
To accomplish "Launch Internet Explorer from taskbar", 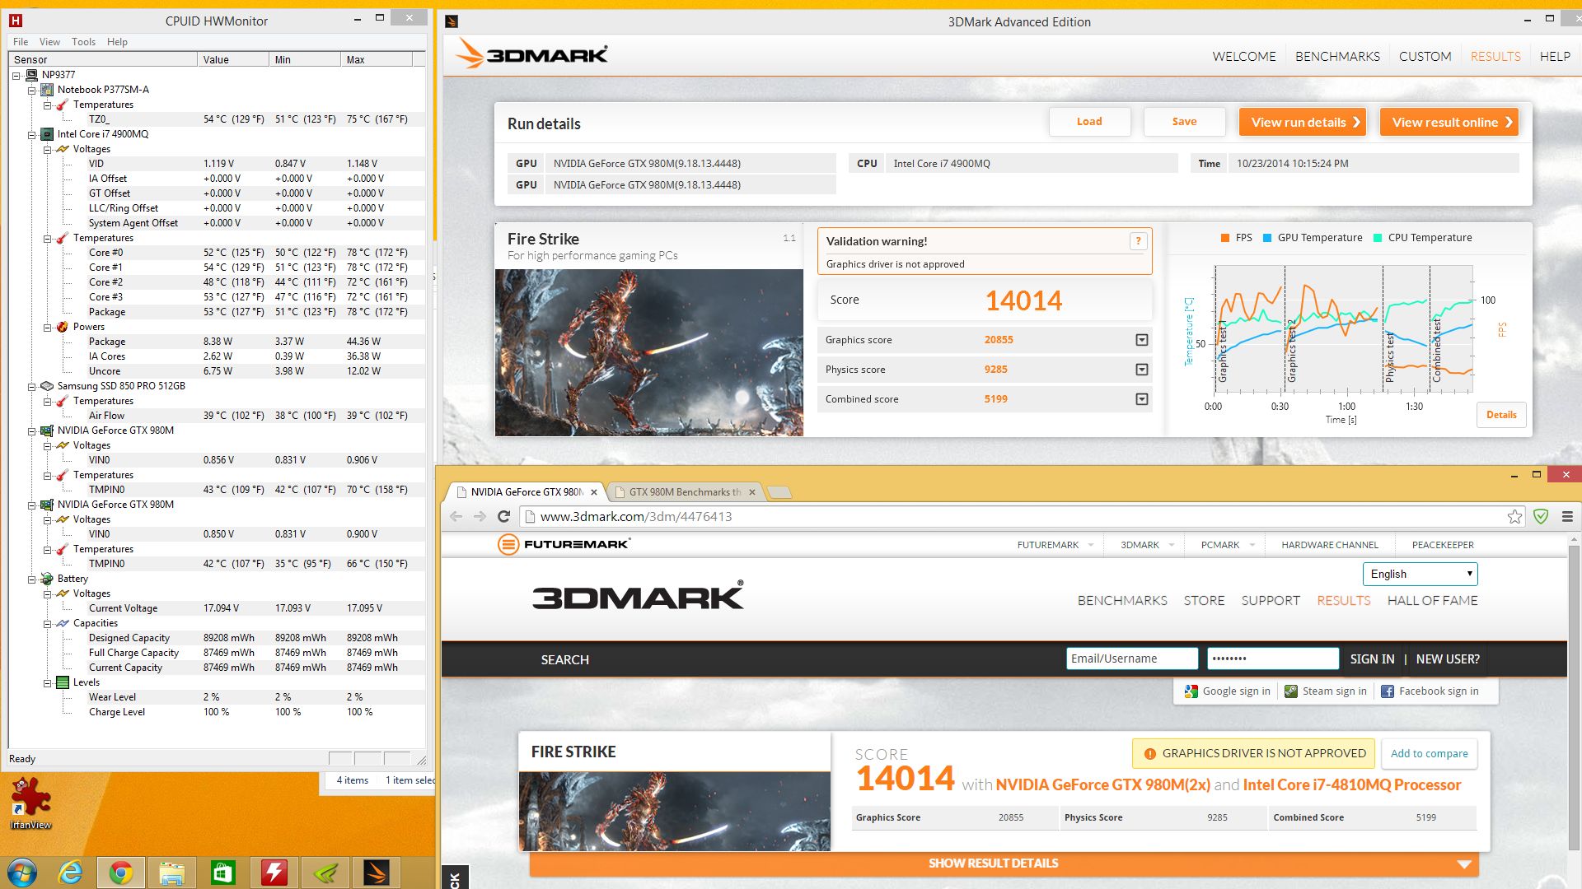I will point(71,873).
